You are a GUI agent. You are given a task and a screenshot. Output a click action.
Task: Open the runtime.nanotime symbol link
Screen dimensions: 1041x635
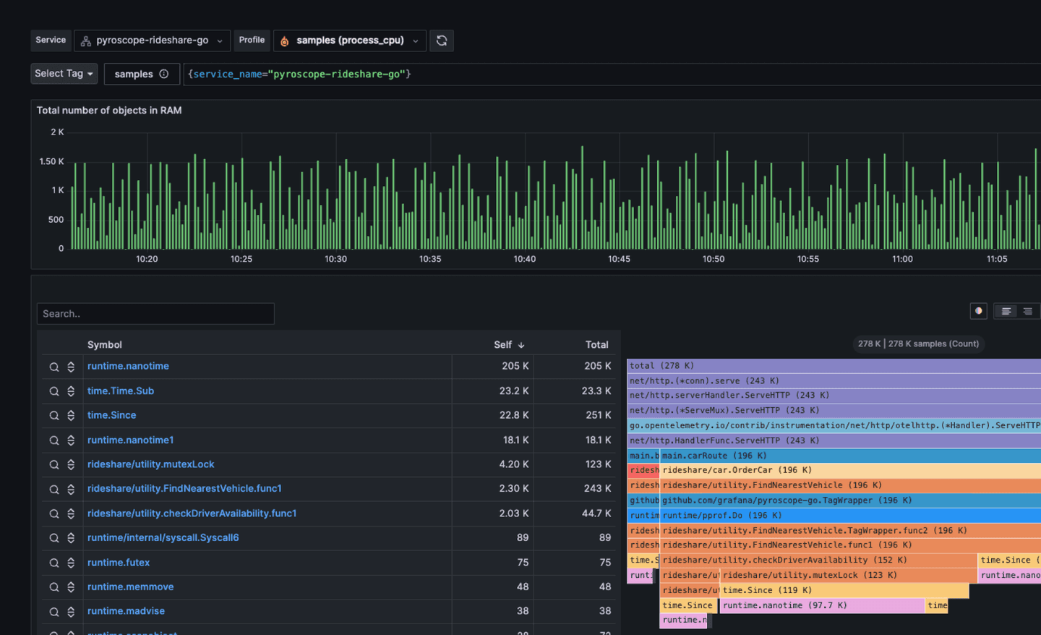point(128,366)
